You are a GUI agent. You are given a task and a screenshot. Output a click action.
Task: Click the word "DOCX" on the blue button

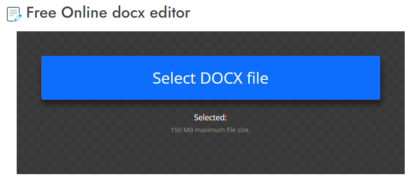(221, 78)
